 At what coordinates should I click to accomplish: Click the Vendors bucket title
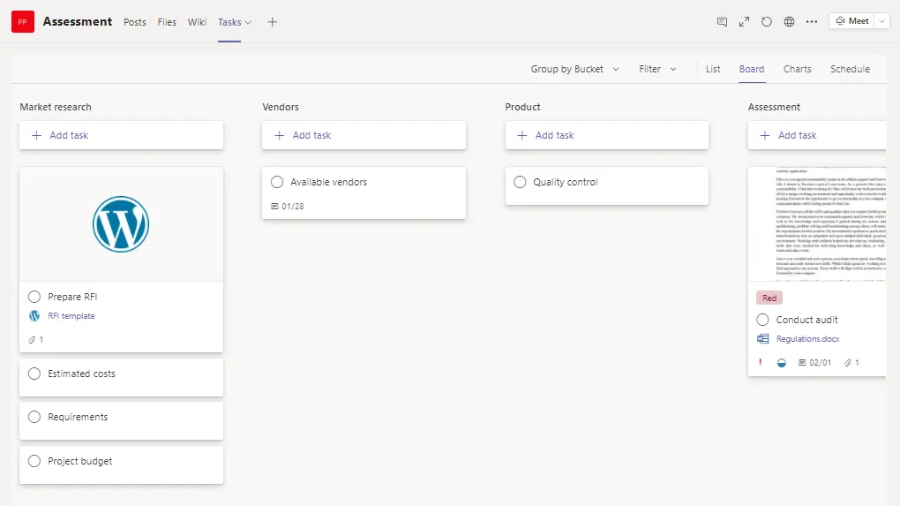(281, 107)
